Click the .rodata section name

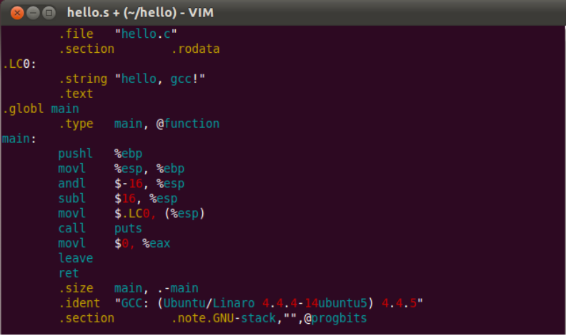coord(195,49)
